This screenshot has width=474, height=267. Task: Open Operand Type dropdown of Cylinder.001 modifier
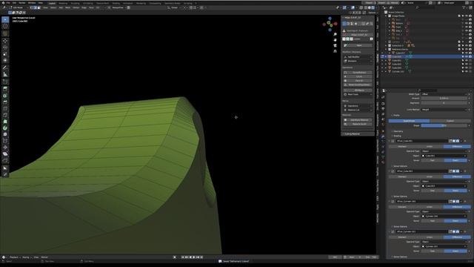click(x=444, y=242)
